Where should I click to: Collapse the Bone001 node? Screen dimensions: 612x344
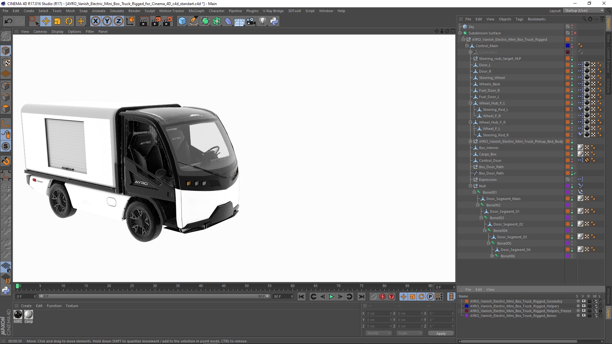(474, 192)
